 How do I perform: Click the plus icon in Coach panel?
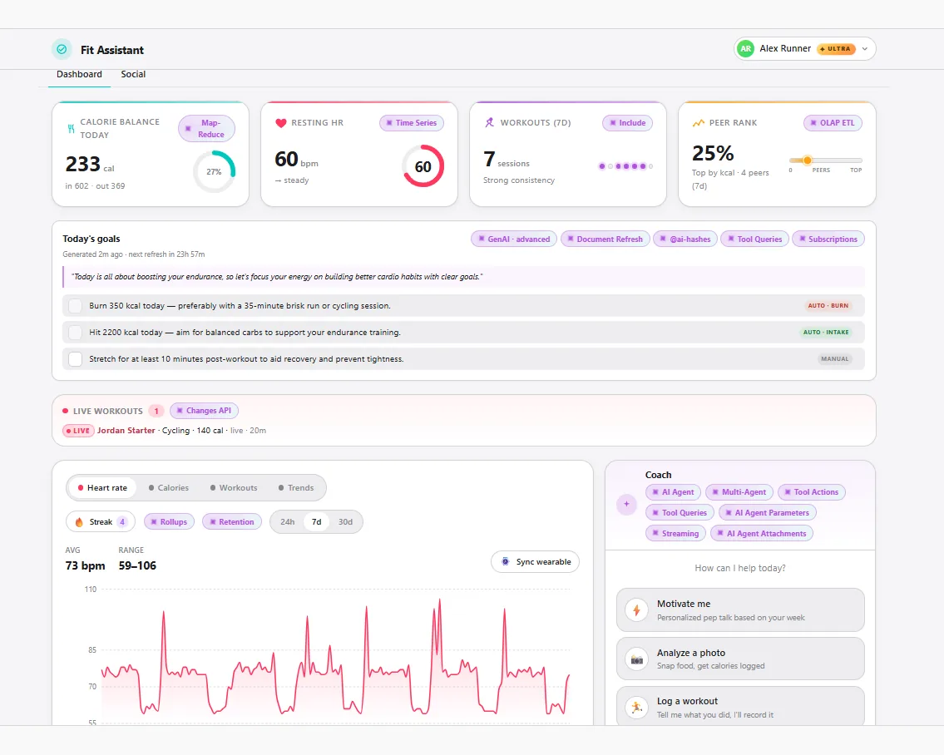tap(626, 504)
